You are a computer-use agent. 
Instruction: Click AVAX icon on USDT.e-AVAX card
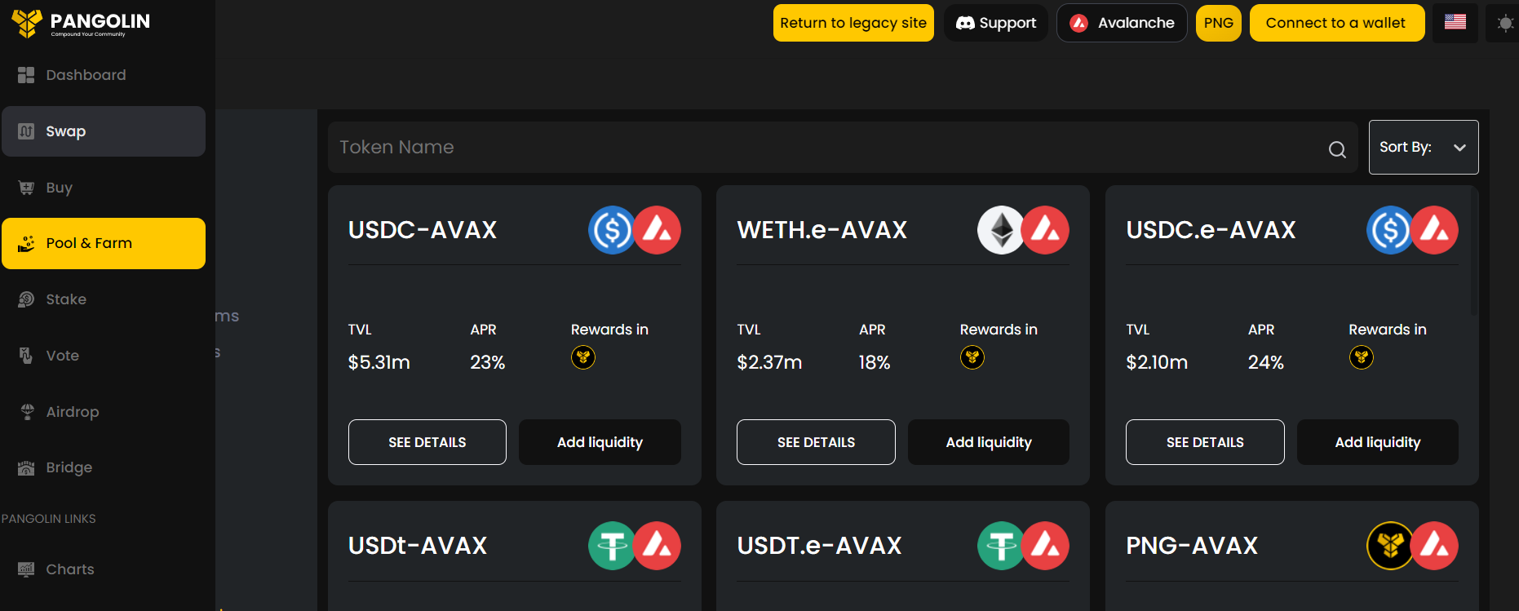pos(1046,546)
